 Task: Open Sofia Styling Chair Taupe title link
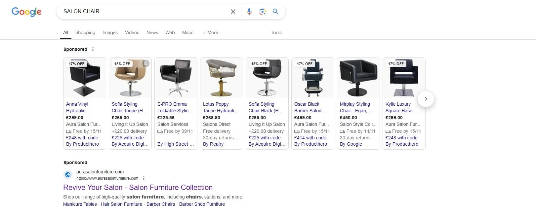tap(130, 107)
